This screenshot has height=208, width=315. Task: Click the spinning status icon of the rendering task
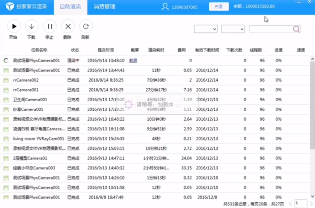coord(5,61)
